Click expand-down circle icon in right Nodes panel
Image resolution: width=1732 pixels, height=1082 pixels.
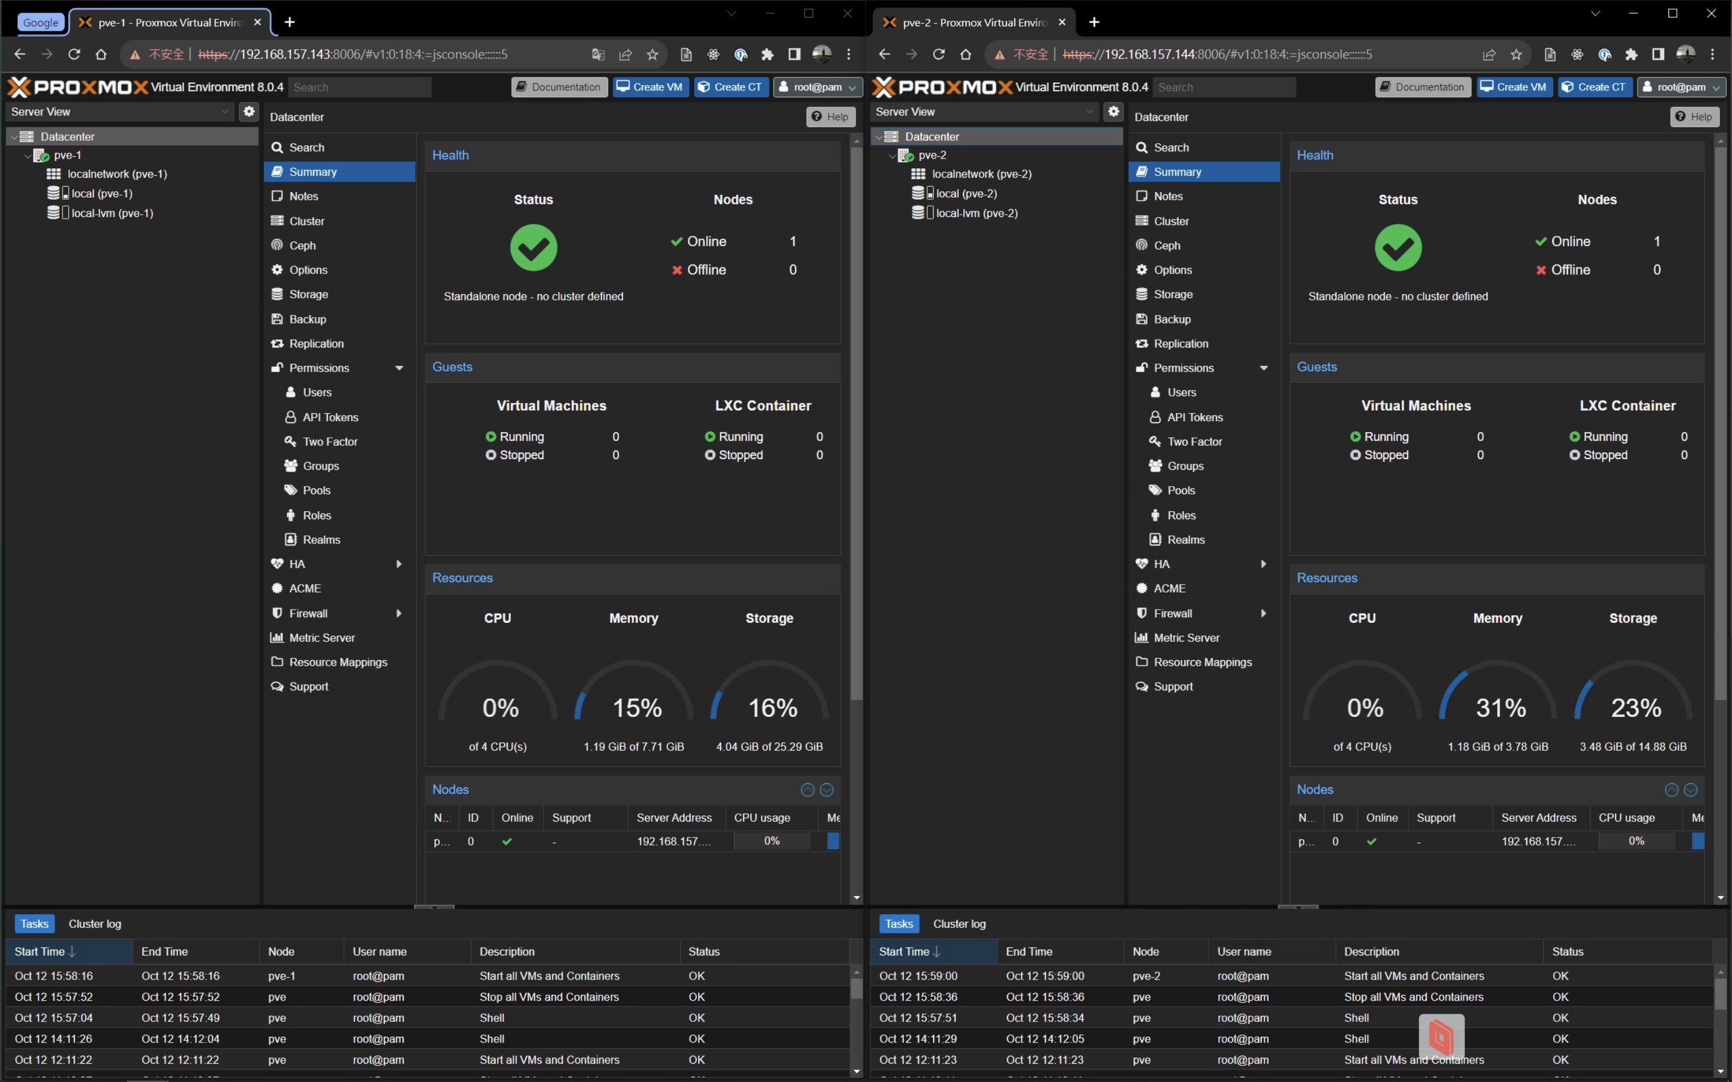point(1691,790)
